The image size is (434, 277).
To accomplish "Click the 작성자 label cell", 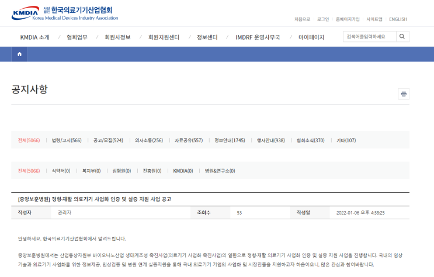I will [31, 213].
